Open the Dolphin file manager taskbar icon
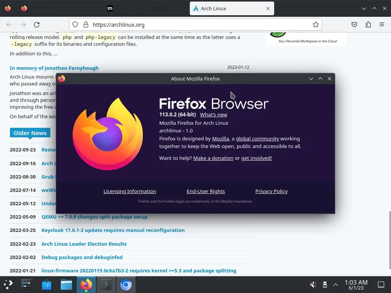 [x=66, y=285]
